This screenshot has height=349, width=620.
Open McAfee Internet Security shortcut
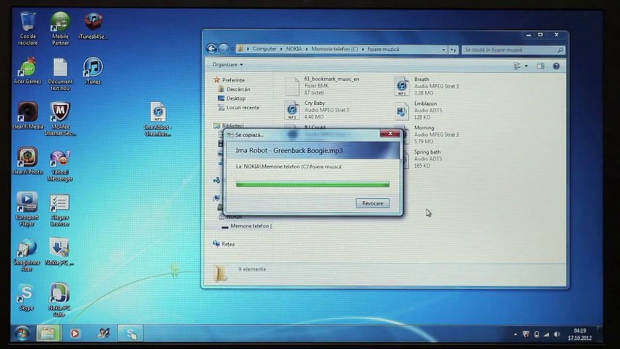(61, 119)
